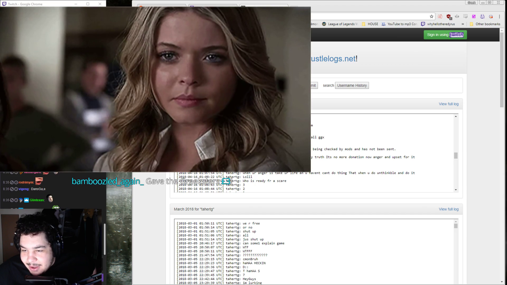Open the overrustlelogs.net heading link
This screenshot has height=285, width=507.
click(x=333, y=59)
